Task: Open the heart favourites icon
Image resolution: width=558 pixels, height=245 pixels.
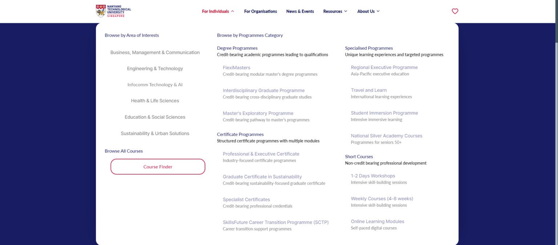Action: pos(455,11)
